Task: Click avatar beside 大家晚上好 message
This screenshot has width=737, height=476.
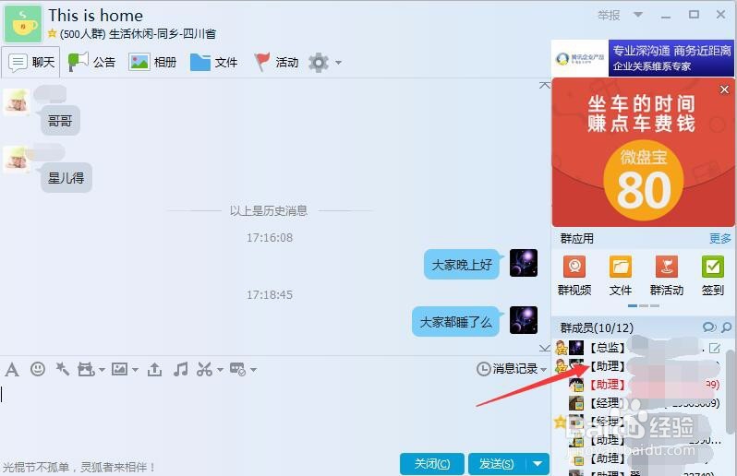Action: 524,263
